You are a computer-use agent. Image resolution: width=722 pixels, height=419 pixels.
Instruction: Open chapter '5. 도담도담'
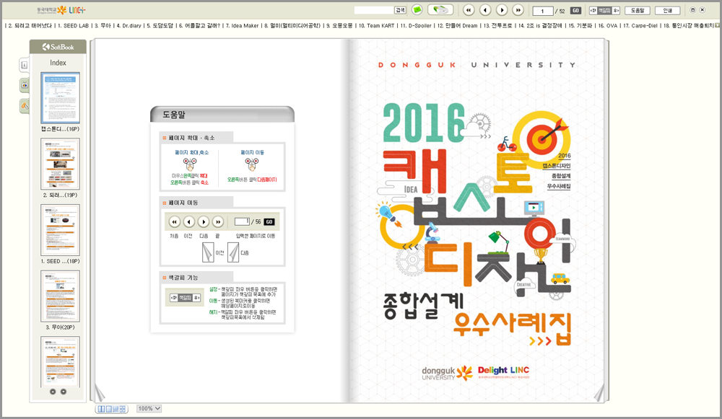pos(160,26)
